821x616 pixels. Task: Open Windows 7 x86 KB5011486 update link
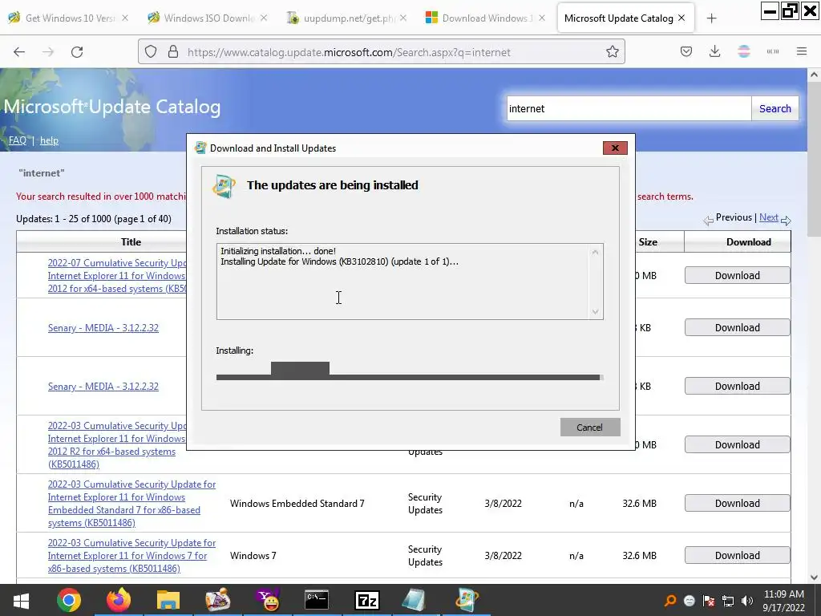(131, 556)
